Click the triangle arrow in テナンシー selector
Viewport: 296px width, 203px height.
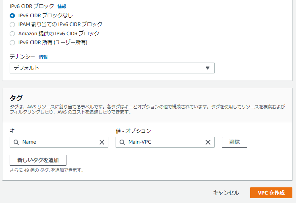click(x=207, y=68)
